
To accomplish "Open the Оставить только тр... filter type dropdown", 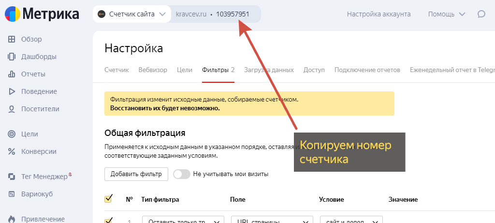I will (183, 220).
